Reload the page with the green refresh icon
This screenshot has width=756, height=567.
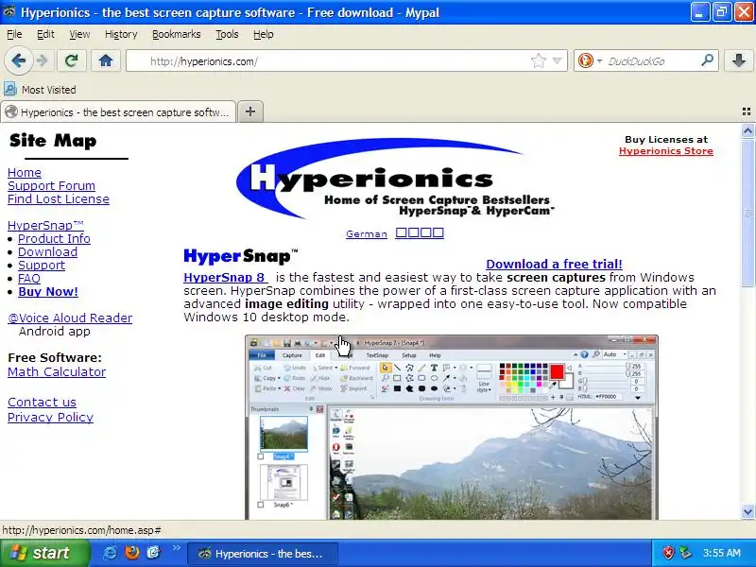pyautogui.click(x=72, y=60)
